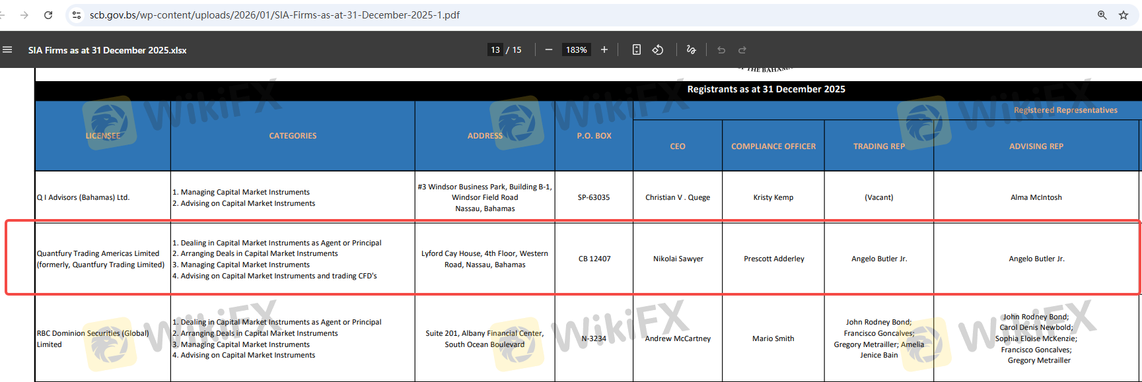1142x382 pixels.
Task: Click the zoom magnifier icon in address bar
Action: tap(1102, 15)
